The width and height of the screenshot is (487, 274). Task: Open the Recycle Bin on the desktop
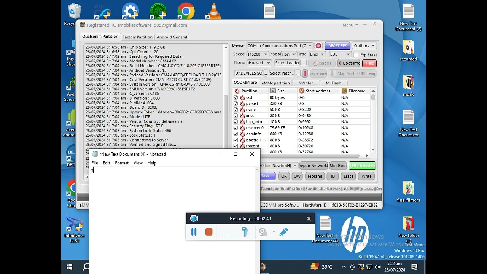pos(74,14)
